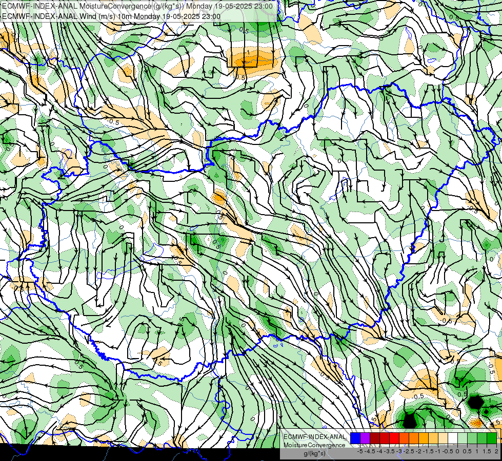Choose palest green swatch between 0 and 0.5

coord(463,438)
